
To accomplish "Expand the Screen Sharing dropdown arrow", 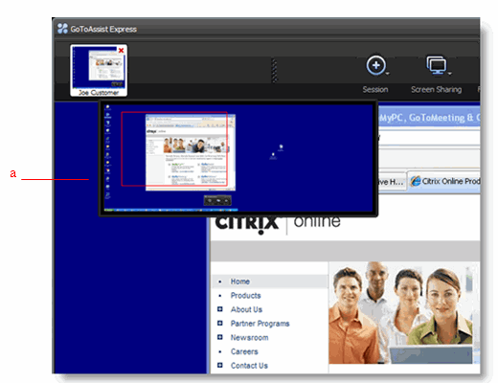I will pos(449,74).
